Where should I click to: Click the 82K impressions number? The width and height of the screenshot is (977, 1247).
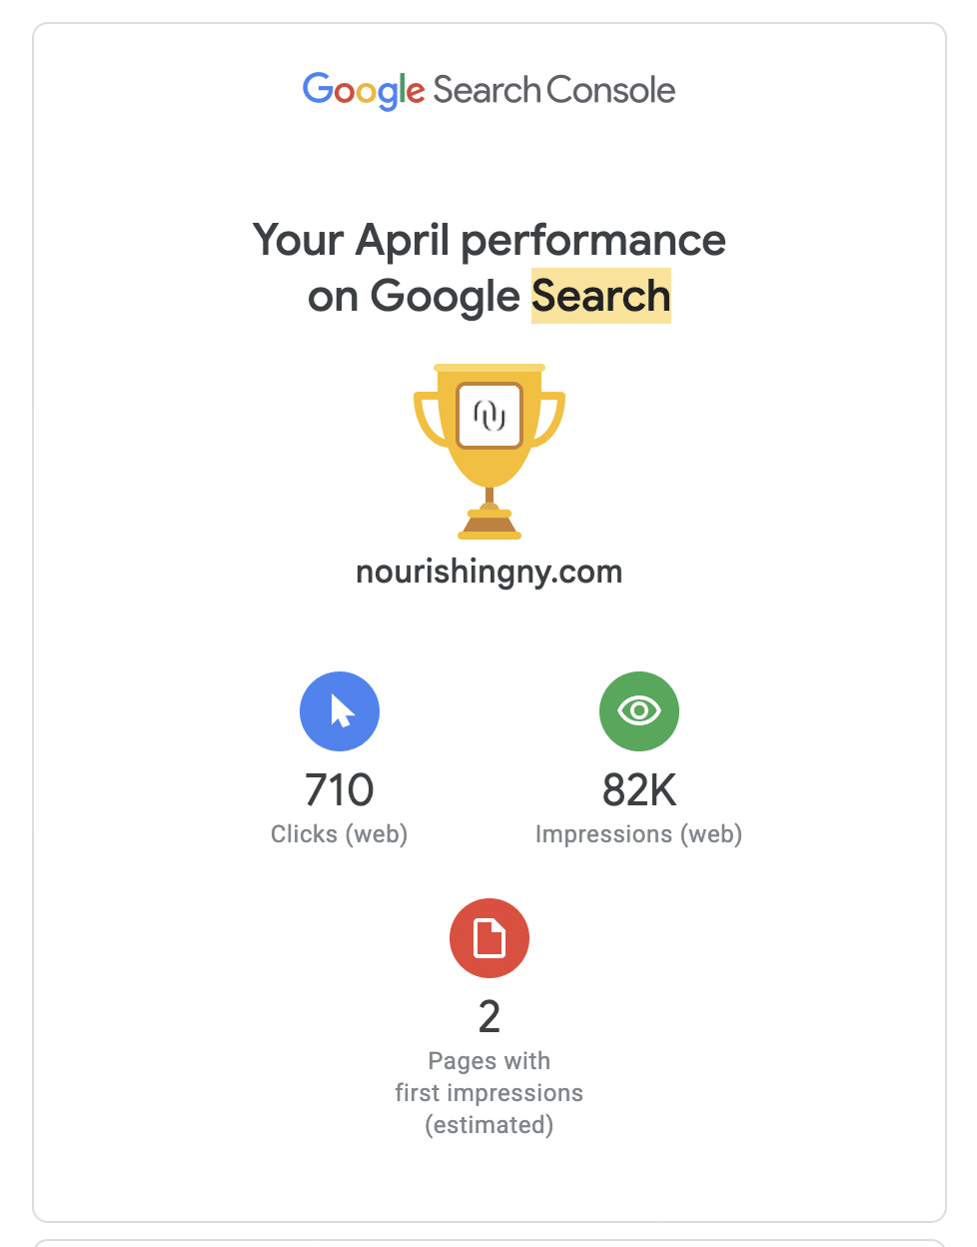tap(639, 790)
